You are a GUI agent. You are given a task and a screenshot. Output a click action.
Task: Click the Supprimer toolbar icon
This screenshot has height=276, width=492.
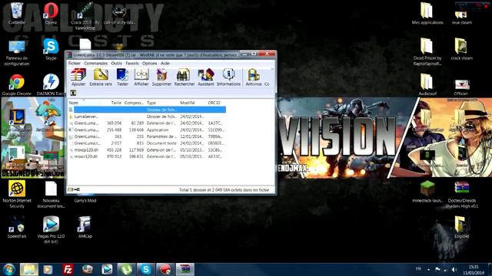pyautogui.click(x=161, y=77)
